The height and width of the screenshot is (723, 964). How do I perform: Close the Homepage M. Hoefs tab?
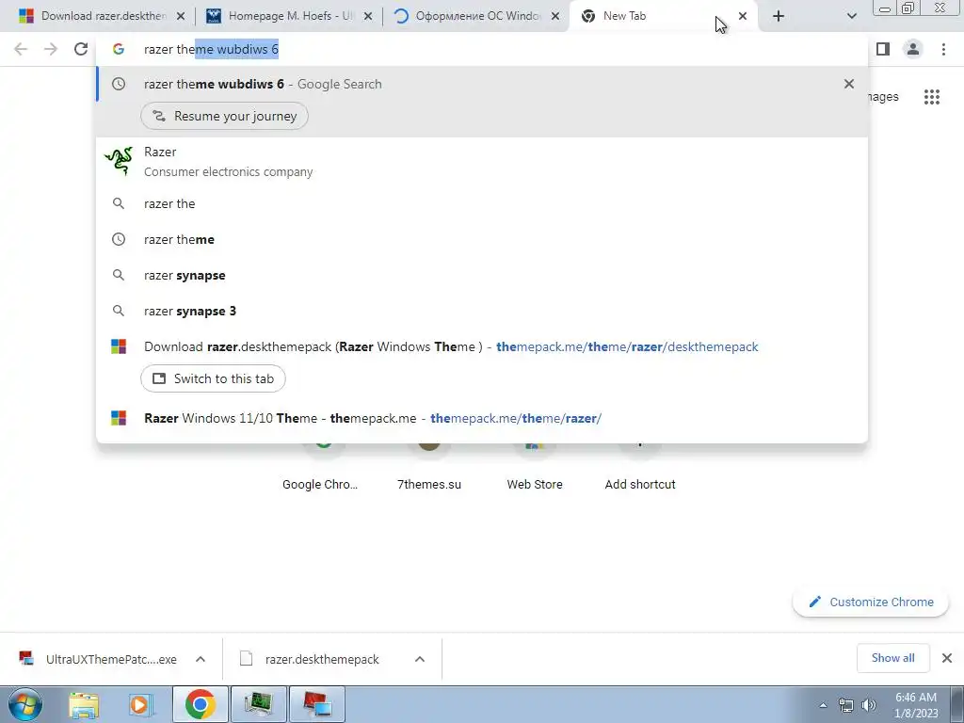point(368,16)
